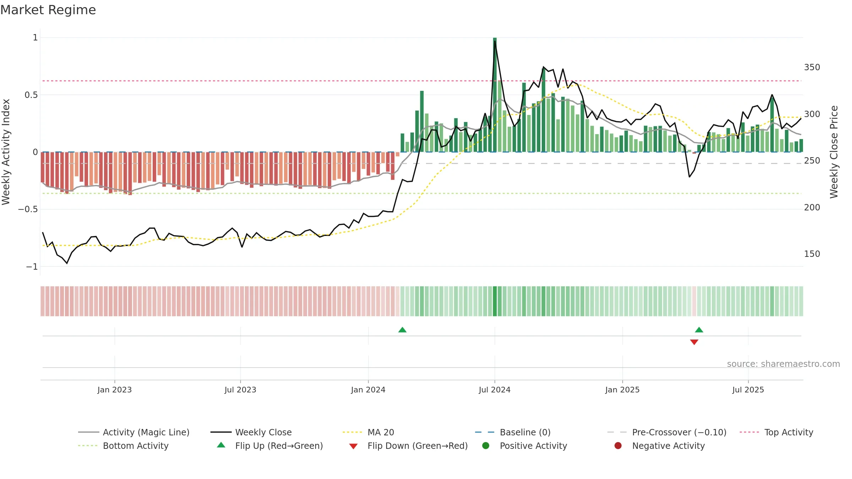The width and height of the screenshot is (852, 479).
Task: Click the Jul 2023 axis label
Action: (x=240, y=390)
